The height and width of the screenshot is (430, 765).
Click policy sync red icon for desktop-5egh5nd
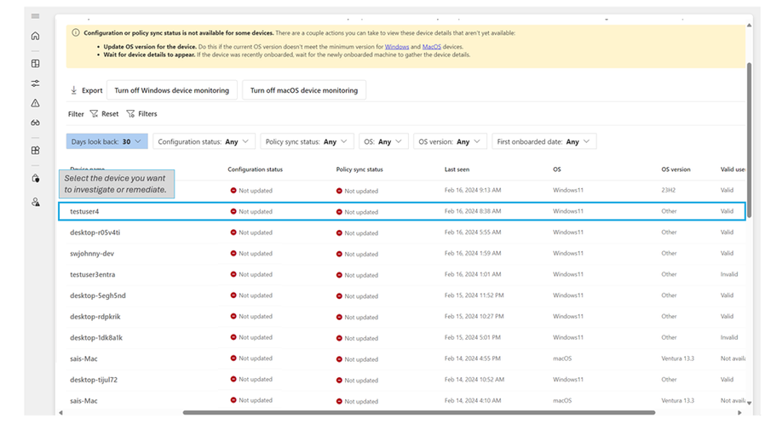click(339, 296)
